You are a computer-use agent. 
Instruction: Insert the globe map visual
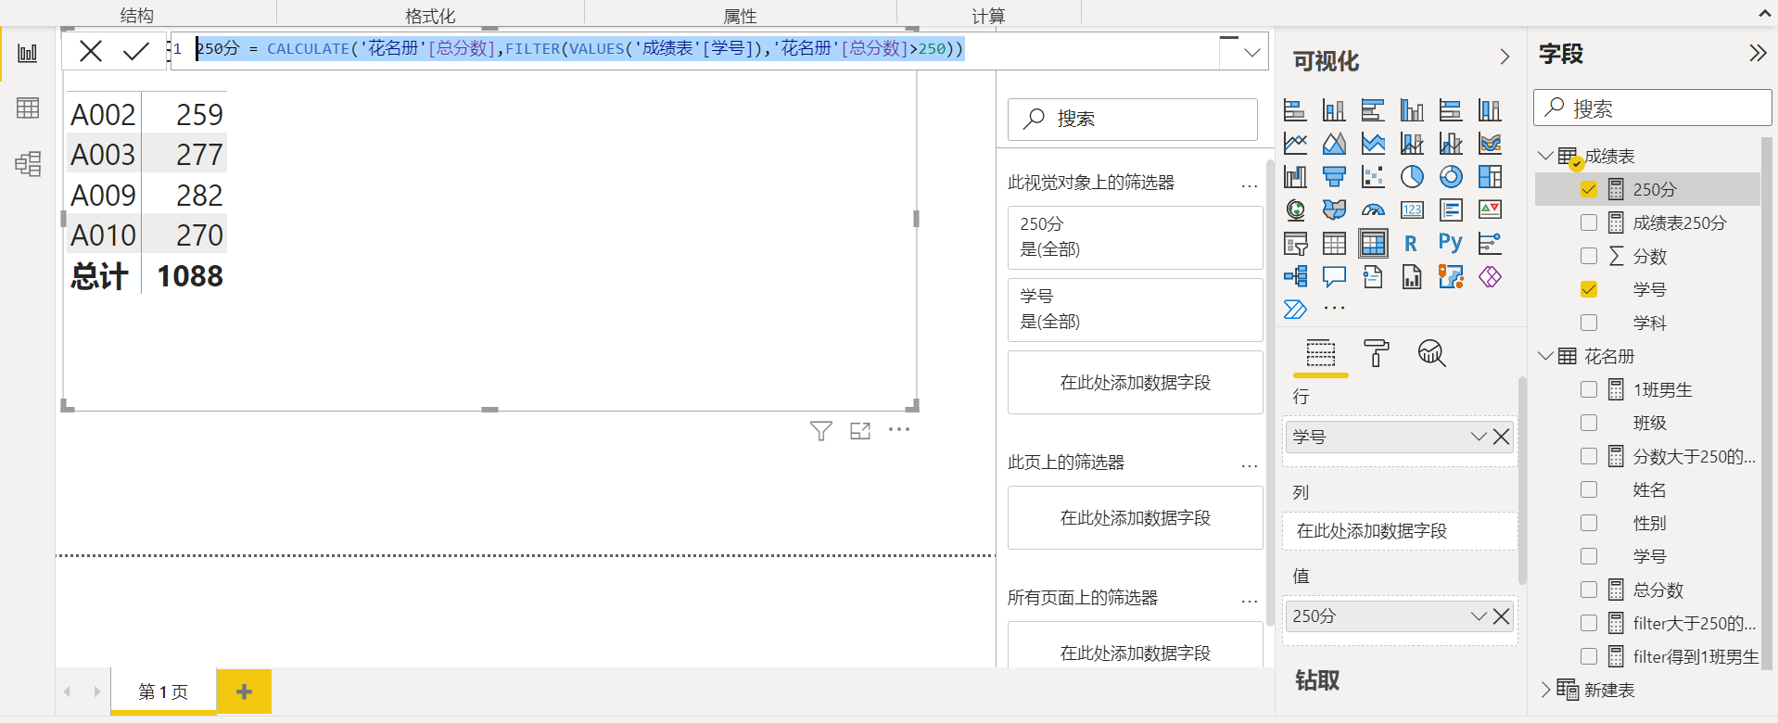click(x=1295, y=209)
